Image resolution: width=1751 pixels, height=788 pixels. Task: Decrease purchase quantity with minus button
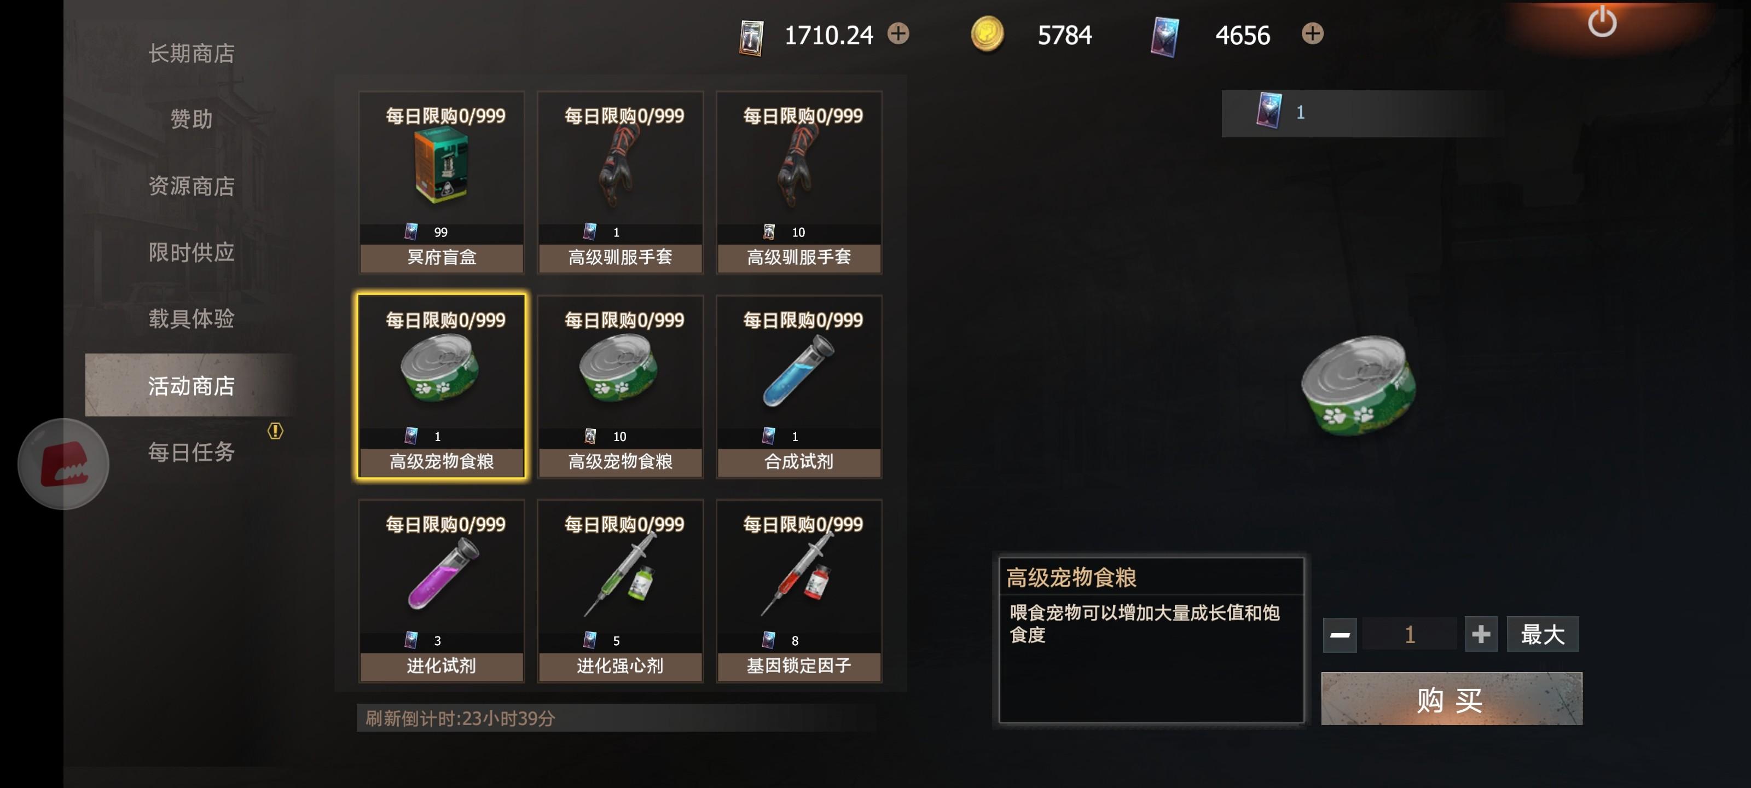(1339, 634)
